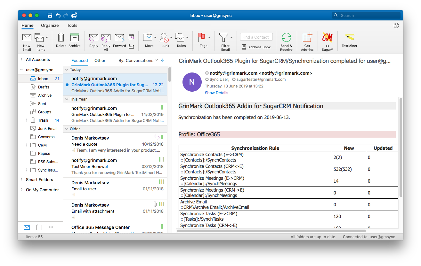Click the meeting reply icon beside Forward
Screen dimensions: 421x266
point(131,37)
